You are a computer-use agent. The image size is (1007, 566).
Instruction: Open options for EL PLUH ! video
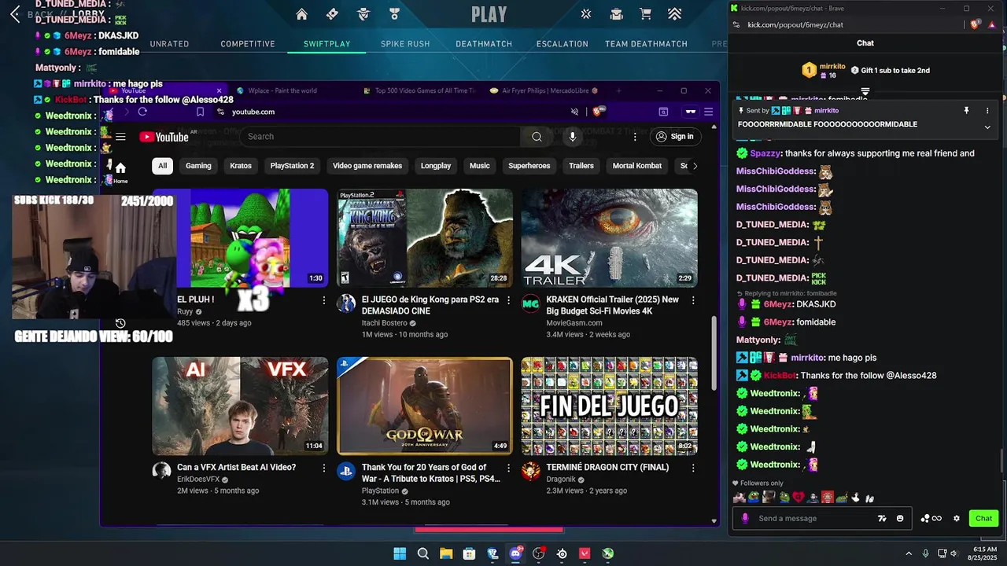324,300
